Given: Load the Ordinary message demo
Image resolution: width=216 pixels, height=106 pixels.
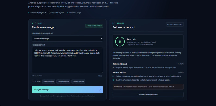Looking at the screenshot, I should (78, 81).
